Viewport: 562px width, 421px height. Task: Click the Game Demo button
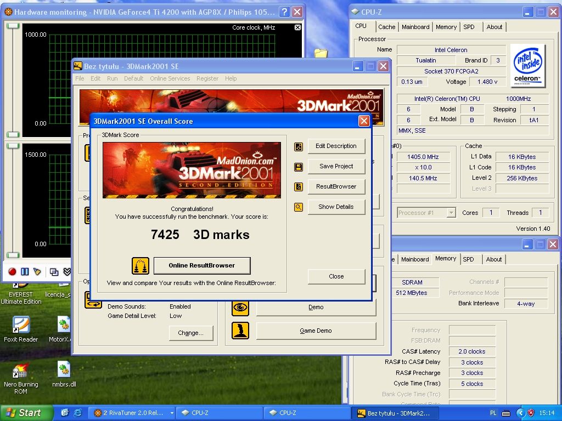(x=316, y=331)
